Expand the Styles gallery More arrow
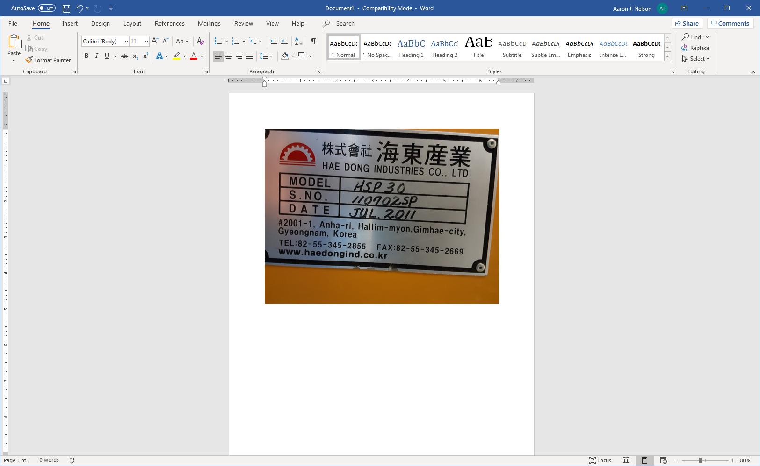The height and width of the screenshot is (466, 760). click(x=668, y=56)
